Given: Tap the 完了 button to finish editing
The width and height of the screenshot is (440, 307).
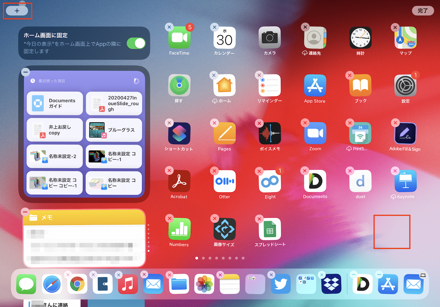Looking at the screenshot, I should pos(422,11).
